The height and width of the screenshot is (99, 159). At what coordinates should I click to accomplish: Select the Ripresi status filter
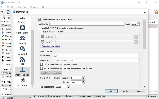click(x=7, y=39)
